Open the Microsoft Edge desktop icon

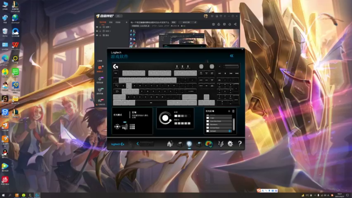coord(5,60)
